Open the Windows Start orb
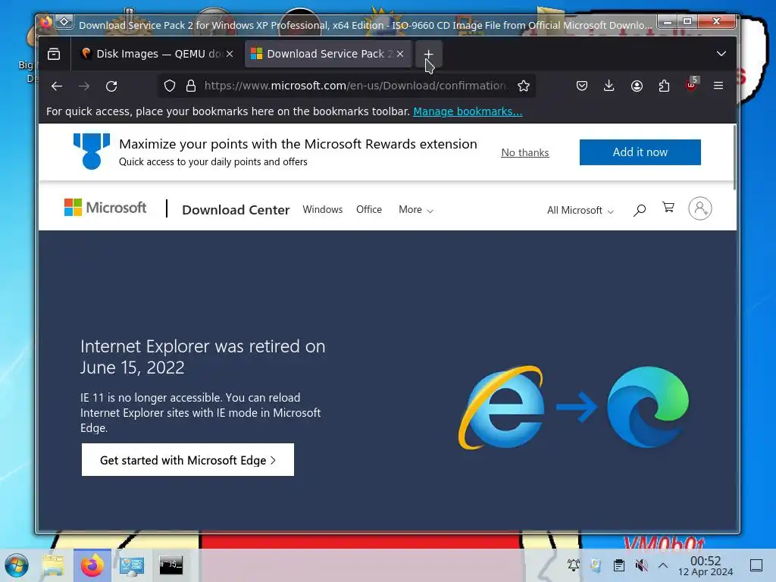Image resolution: width=776 pixels, height=582 pixels. click(x=17, y=565)
